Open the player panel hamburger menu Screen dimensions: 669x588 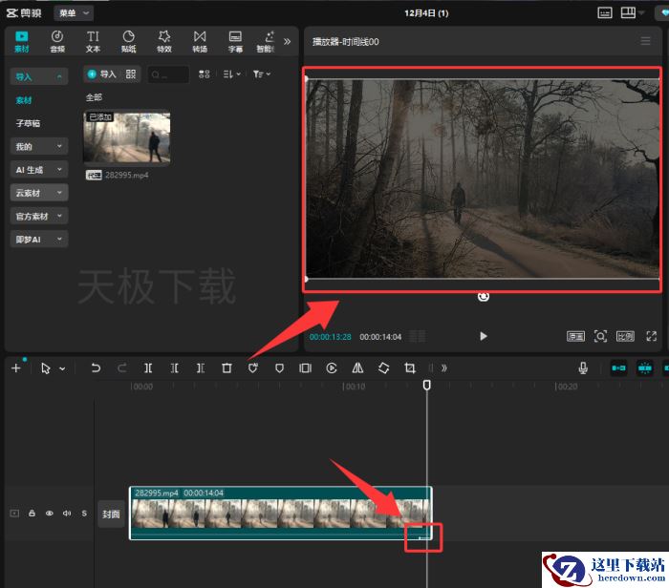pos(645,41)
